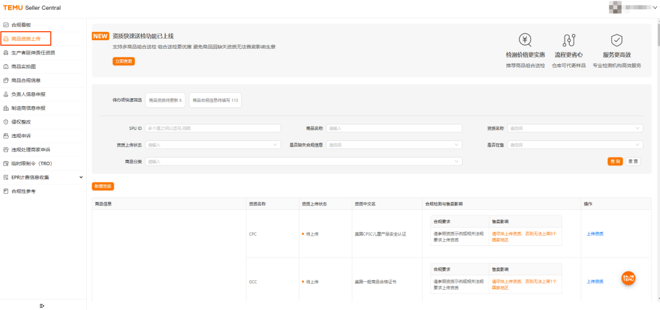The height and width of the screenshot is (310, 660).
Task: Toggle the 商品合规信息待填写 113 quick filter
Action: click(215, 101)
